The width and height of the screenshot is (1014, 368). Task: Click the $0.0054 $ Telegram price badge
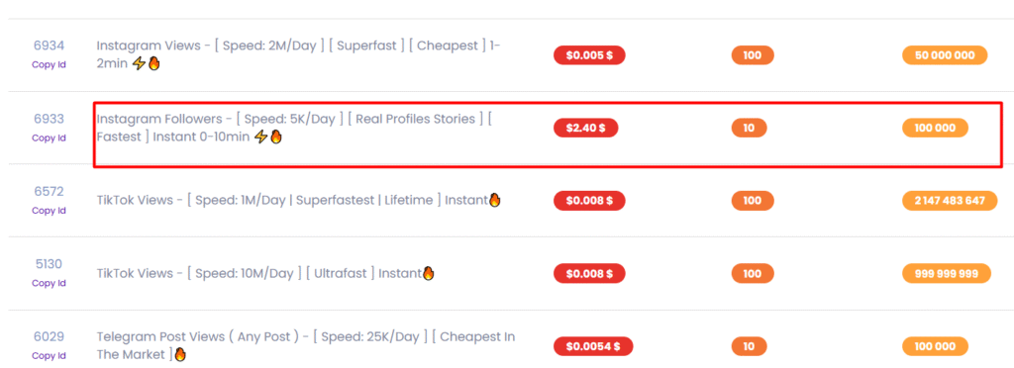[x=593, y=346]
